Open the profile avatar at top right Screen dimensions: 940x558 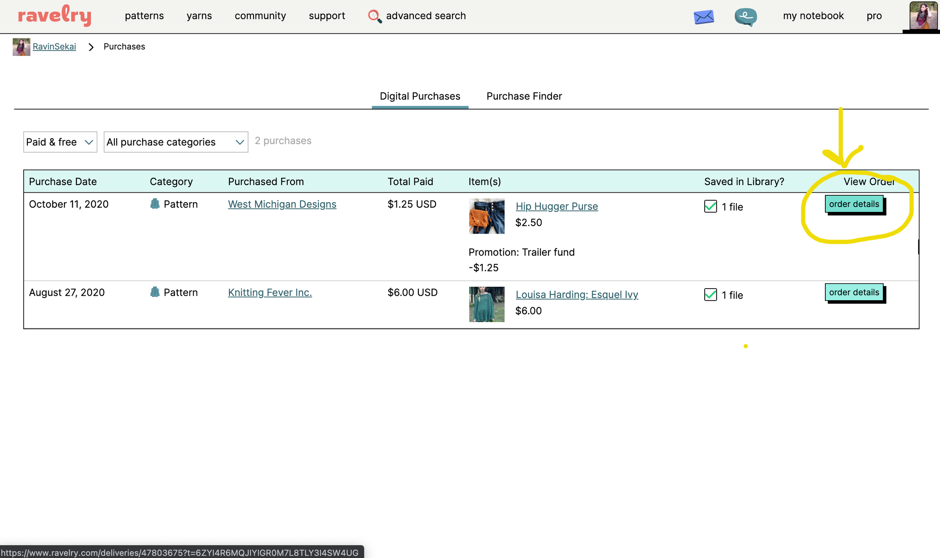point(923,16)
